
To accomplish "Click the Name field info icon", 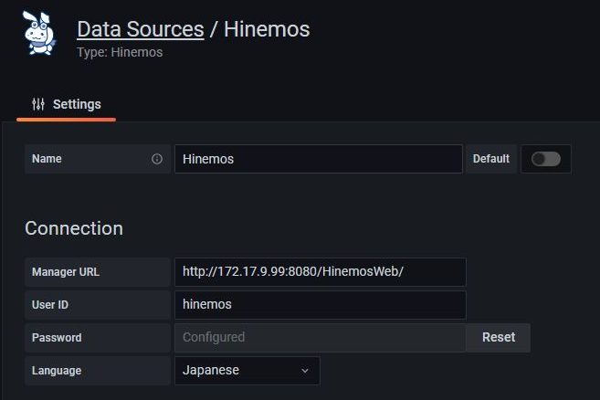I will pos(157,159).
